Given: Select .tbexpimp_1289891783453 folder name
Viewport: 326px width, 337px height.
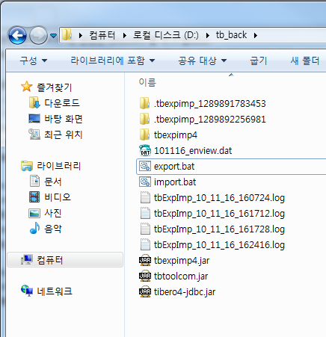Looking at the screenshot, I should pyautogui.click(x=210, y=104).
